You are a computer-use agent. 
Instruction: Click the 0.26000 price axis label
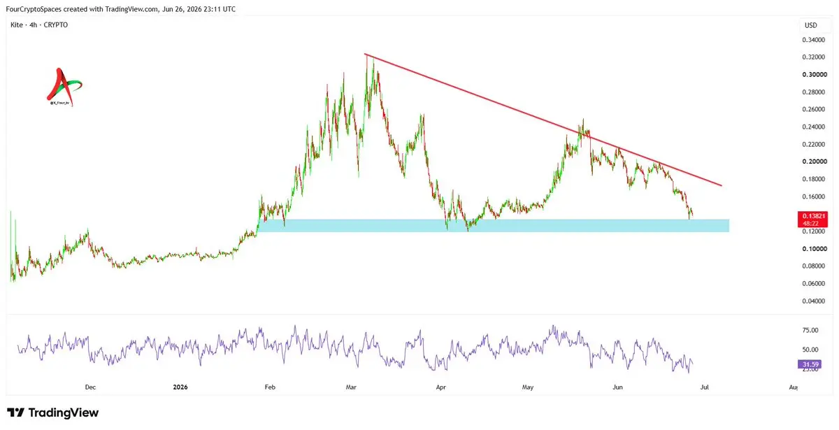815,110
